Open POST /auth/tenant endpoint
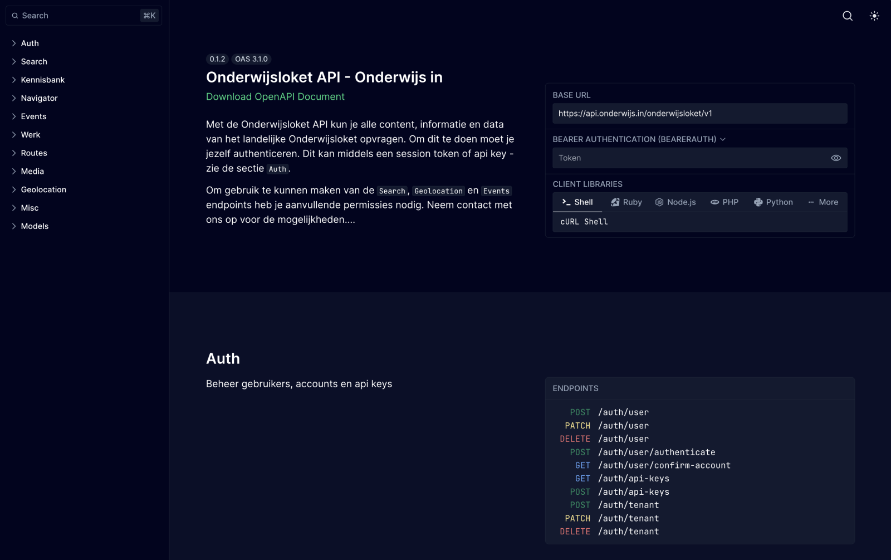This screenshot has height=560, width=891. tap(614, 505)
